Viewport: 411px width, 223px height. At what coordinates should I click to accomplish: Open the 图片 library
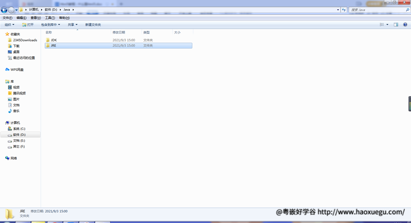tap(16, 99)
